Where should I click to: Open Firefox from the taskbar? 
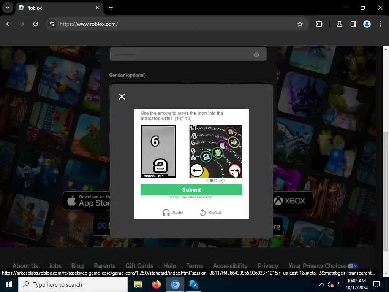156,284
